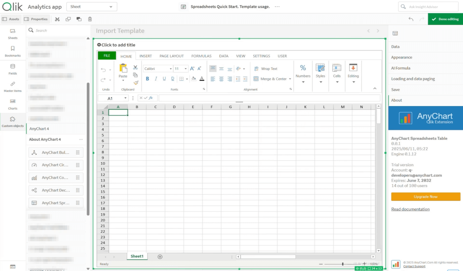Image resolution: width=463 pixels, height=271 pixels.
Task: Toggle Wrap Text in Alignment group
Action: (266, 69)
